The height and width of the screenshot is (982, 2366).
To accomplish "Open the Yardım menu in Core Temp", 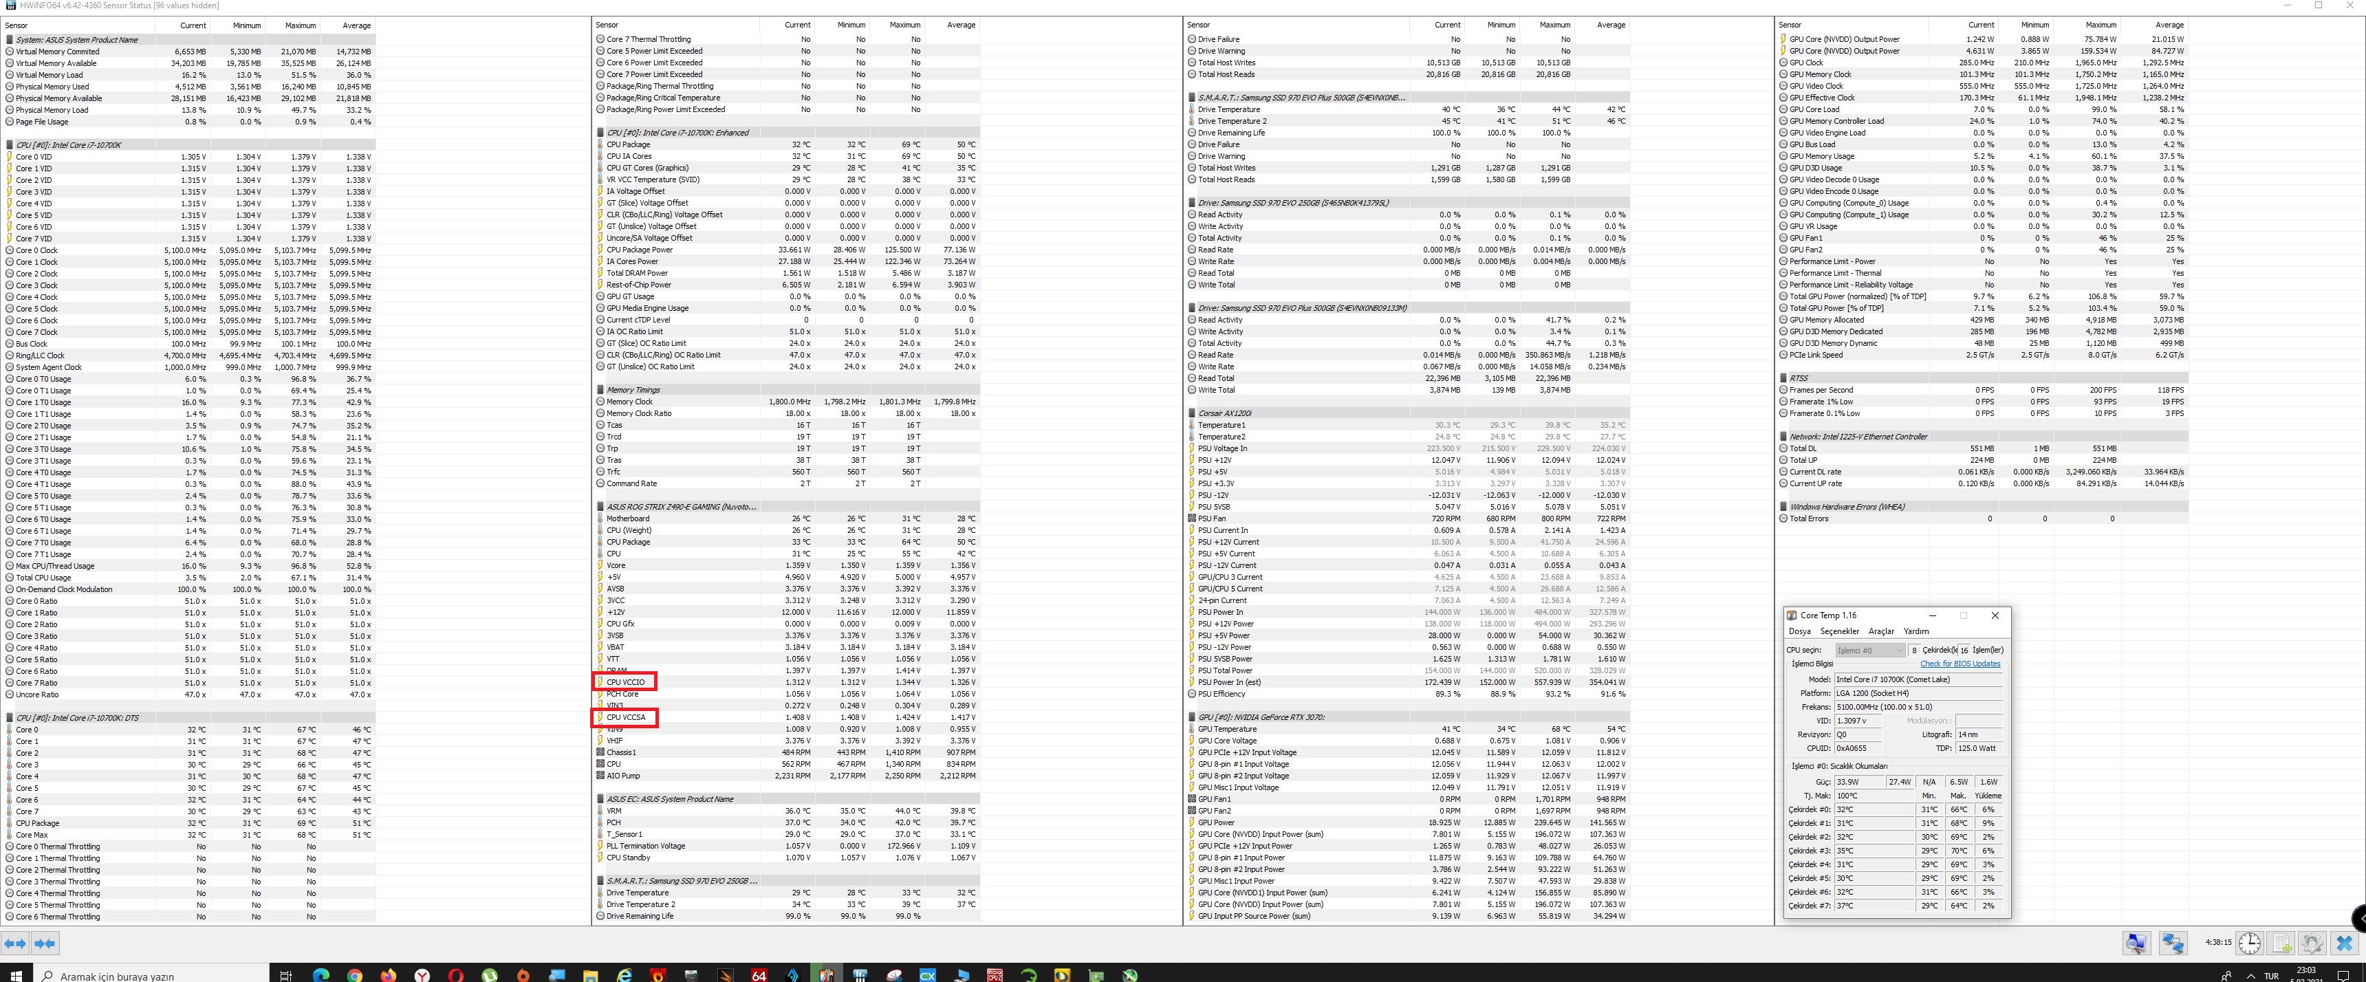I will tap(1916, 631).
